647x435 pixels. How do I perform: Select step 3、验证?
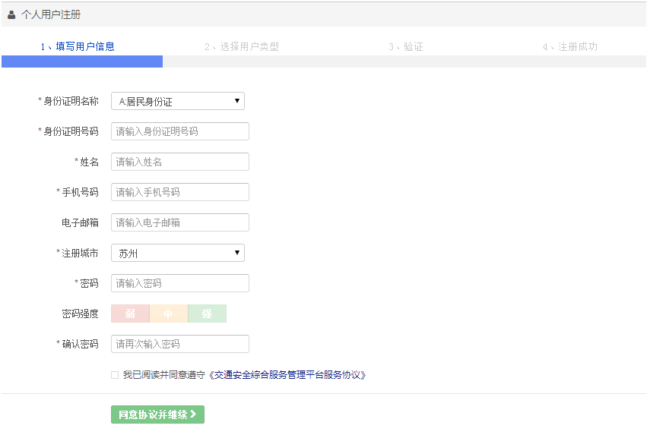click(406, 47)
